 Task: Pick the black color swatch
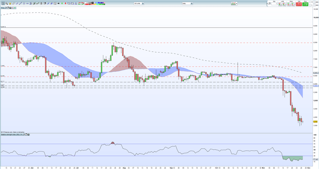pyautogui.click(x=92, y=3)
